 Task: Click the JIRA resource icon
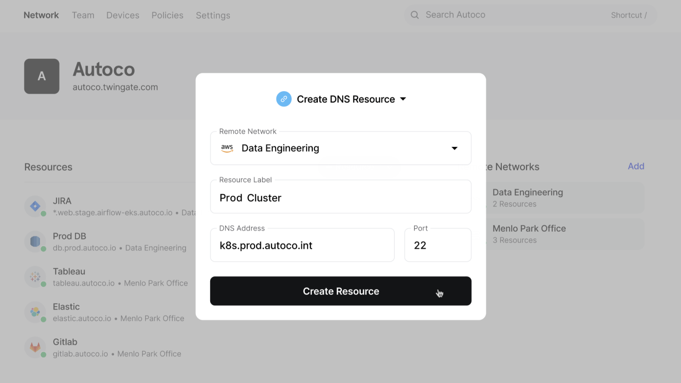pyautogui.click(x=35, y=206)
